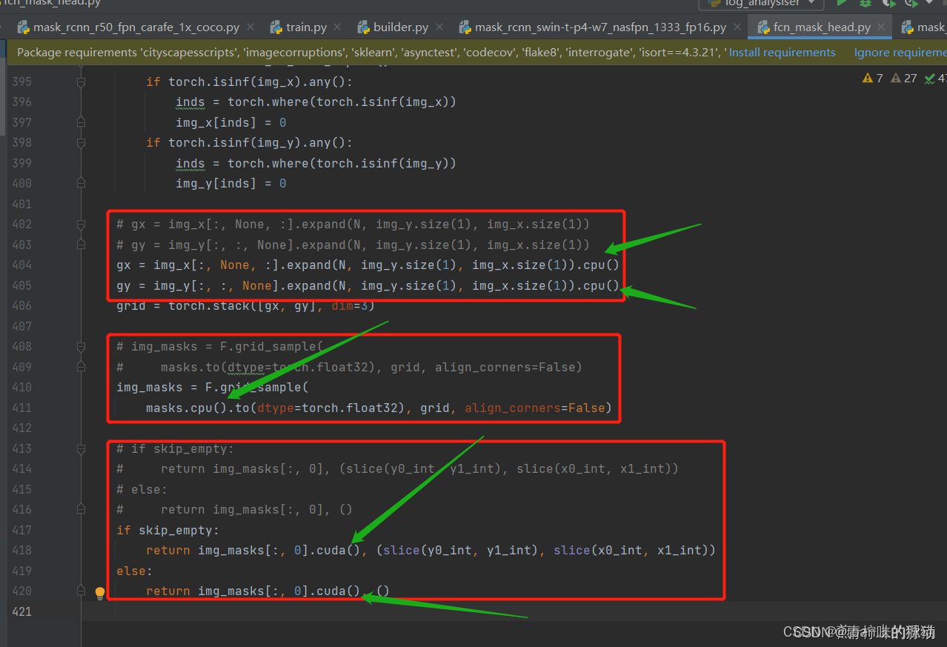The width and height of the screenshot is (947, 647).
Task: Collapse the if block at line 398
Action: (x=82, y=142)
